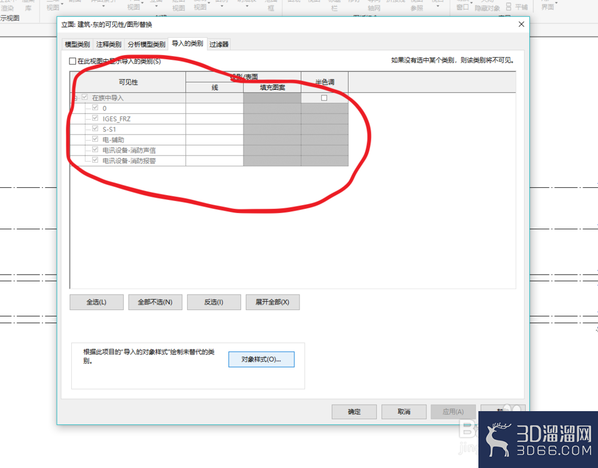Close the 可见性/图形替换 dialog
Screen dimensions: 598x468
pyautogui.click(x=521, y=25)
